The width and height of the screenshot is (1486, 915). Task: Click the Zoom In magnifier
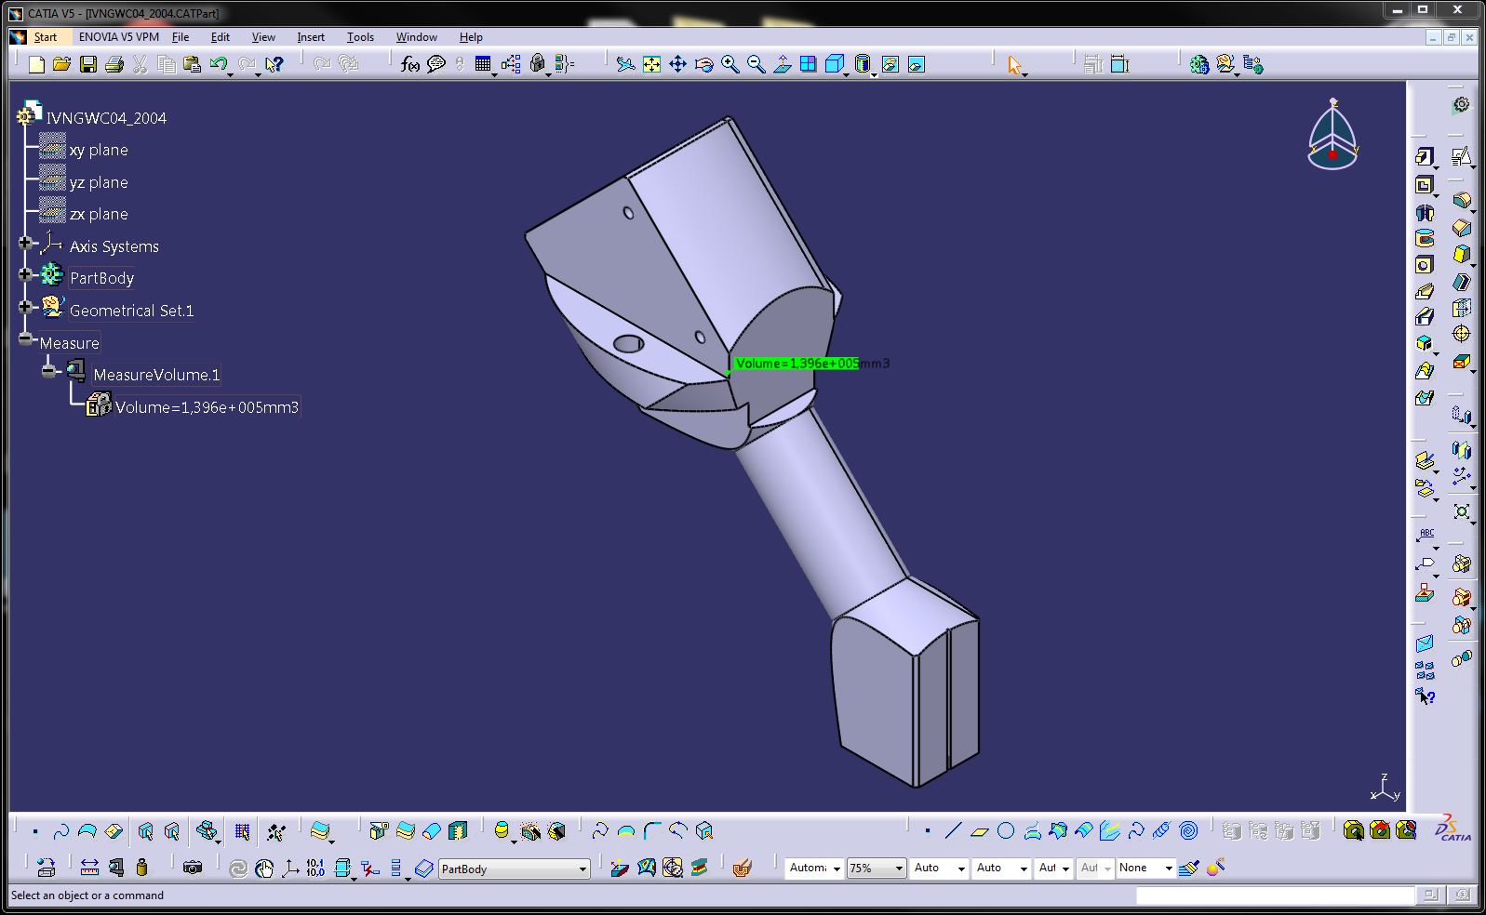click(730, 64)
